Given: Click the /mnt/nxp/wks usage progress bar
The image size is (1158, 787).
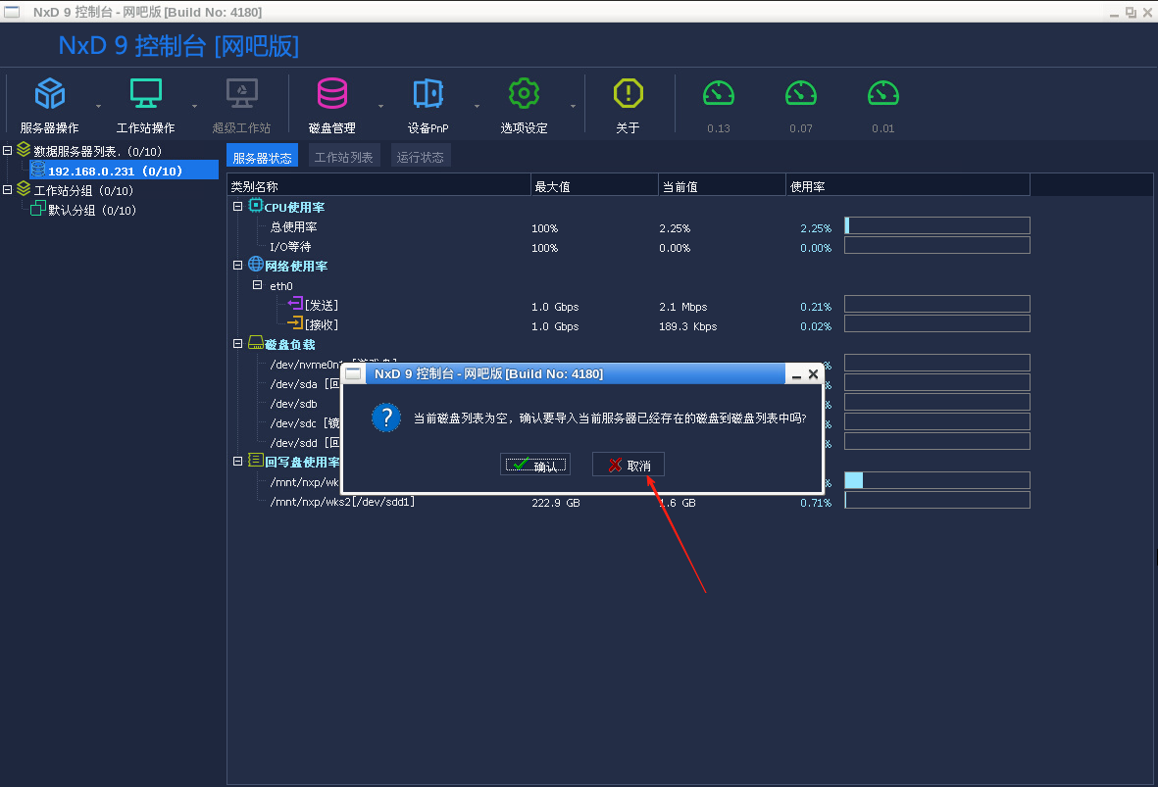Looking at the screenshot, I should 936,480.
